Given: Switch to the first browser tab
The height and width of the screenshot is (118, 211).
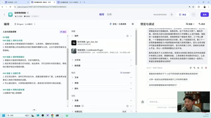Looking at the screenshot, I should (x=17, y=2).
